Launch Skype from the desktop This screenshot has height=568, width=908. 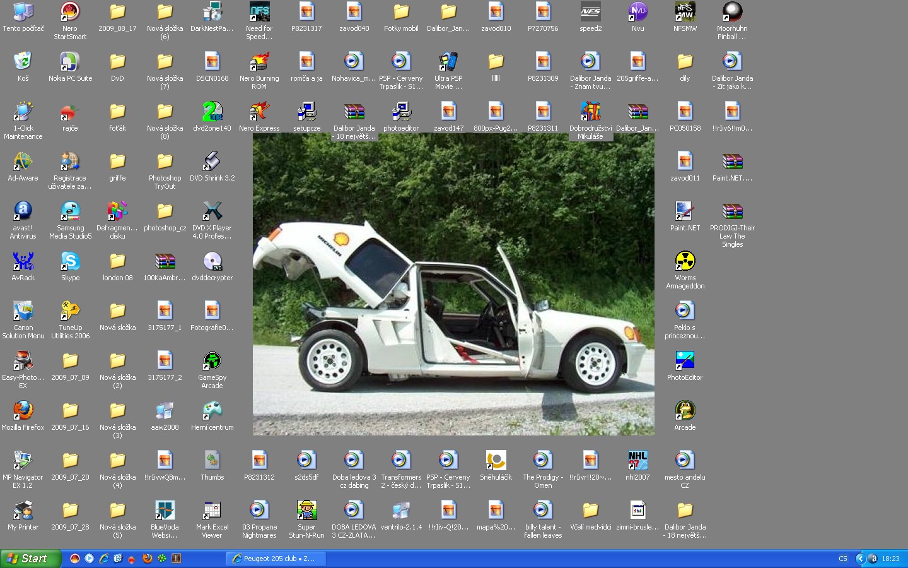tap(70, 261)
